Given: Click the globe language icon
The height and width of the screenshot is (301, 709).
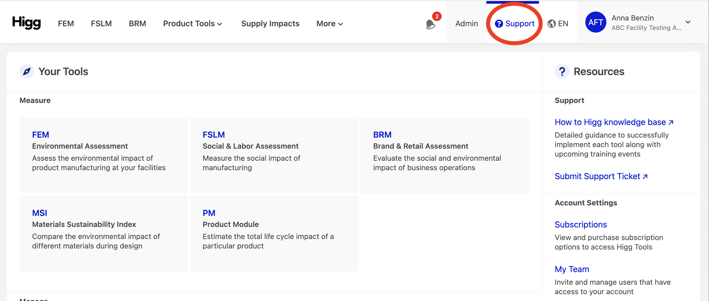Looking at the screenshot, I should [x=551, y=24].
